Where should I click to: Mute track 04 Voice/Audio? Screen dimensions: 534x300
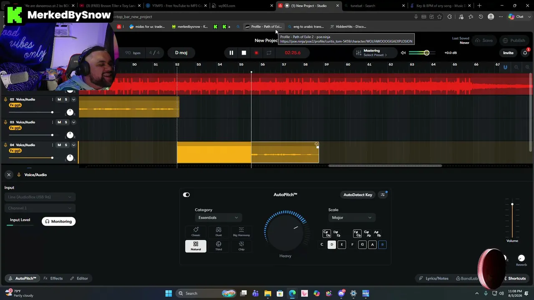coord(59,145)
